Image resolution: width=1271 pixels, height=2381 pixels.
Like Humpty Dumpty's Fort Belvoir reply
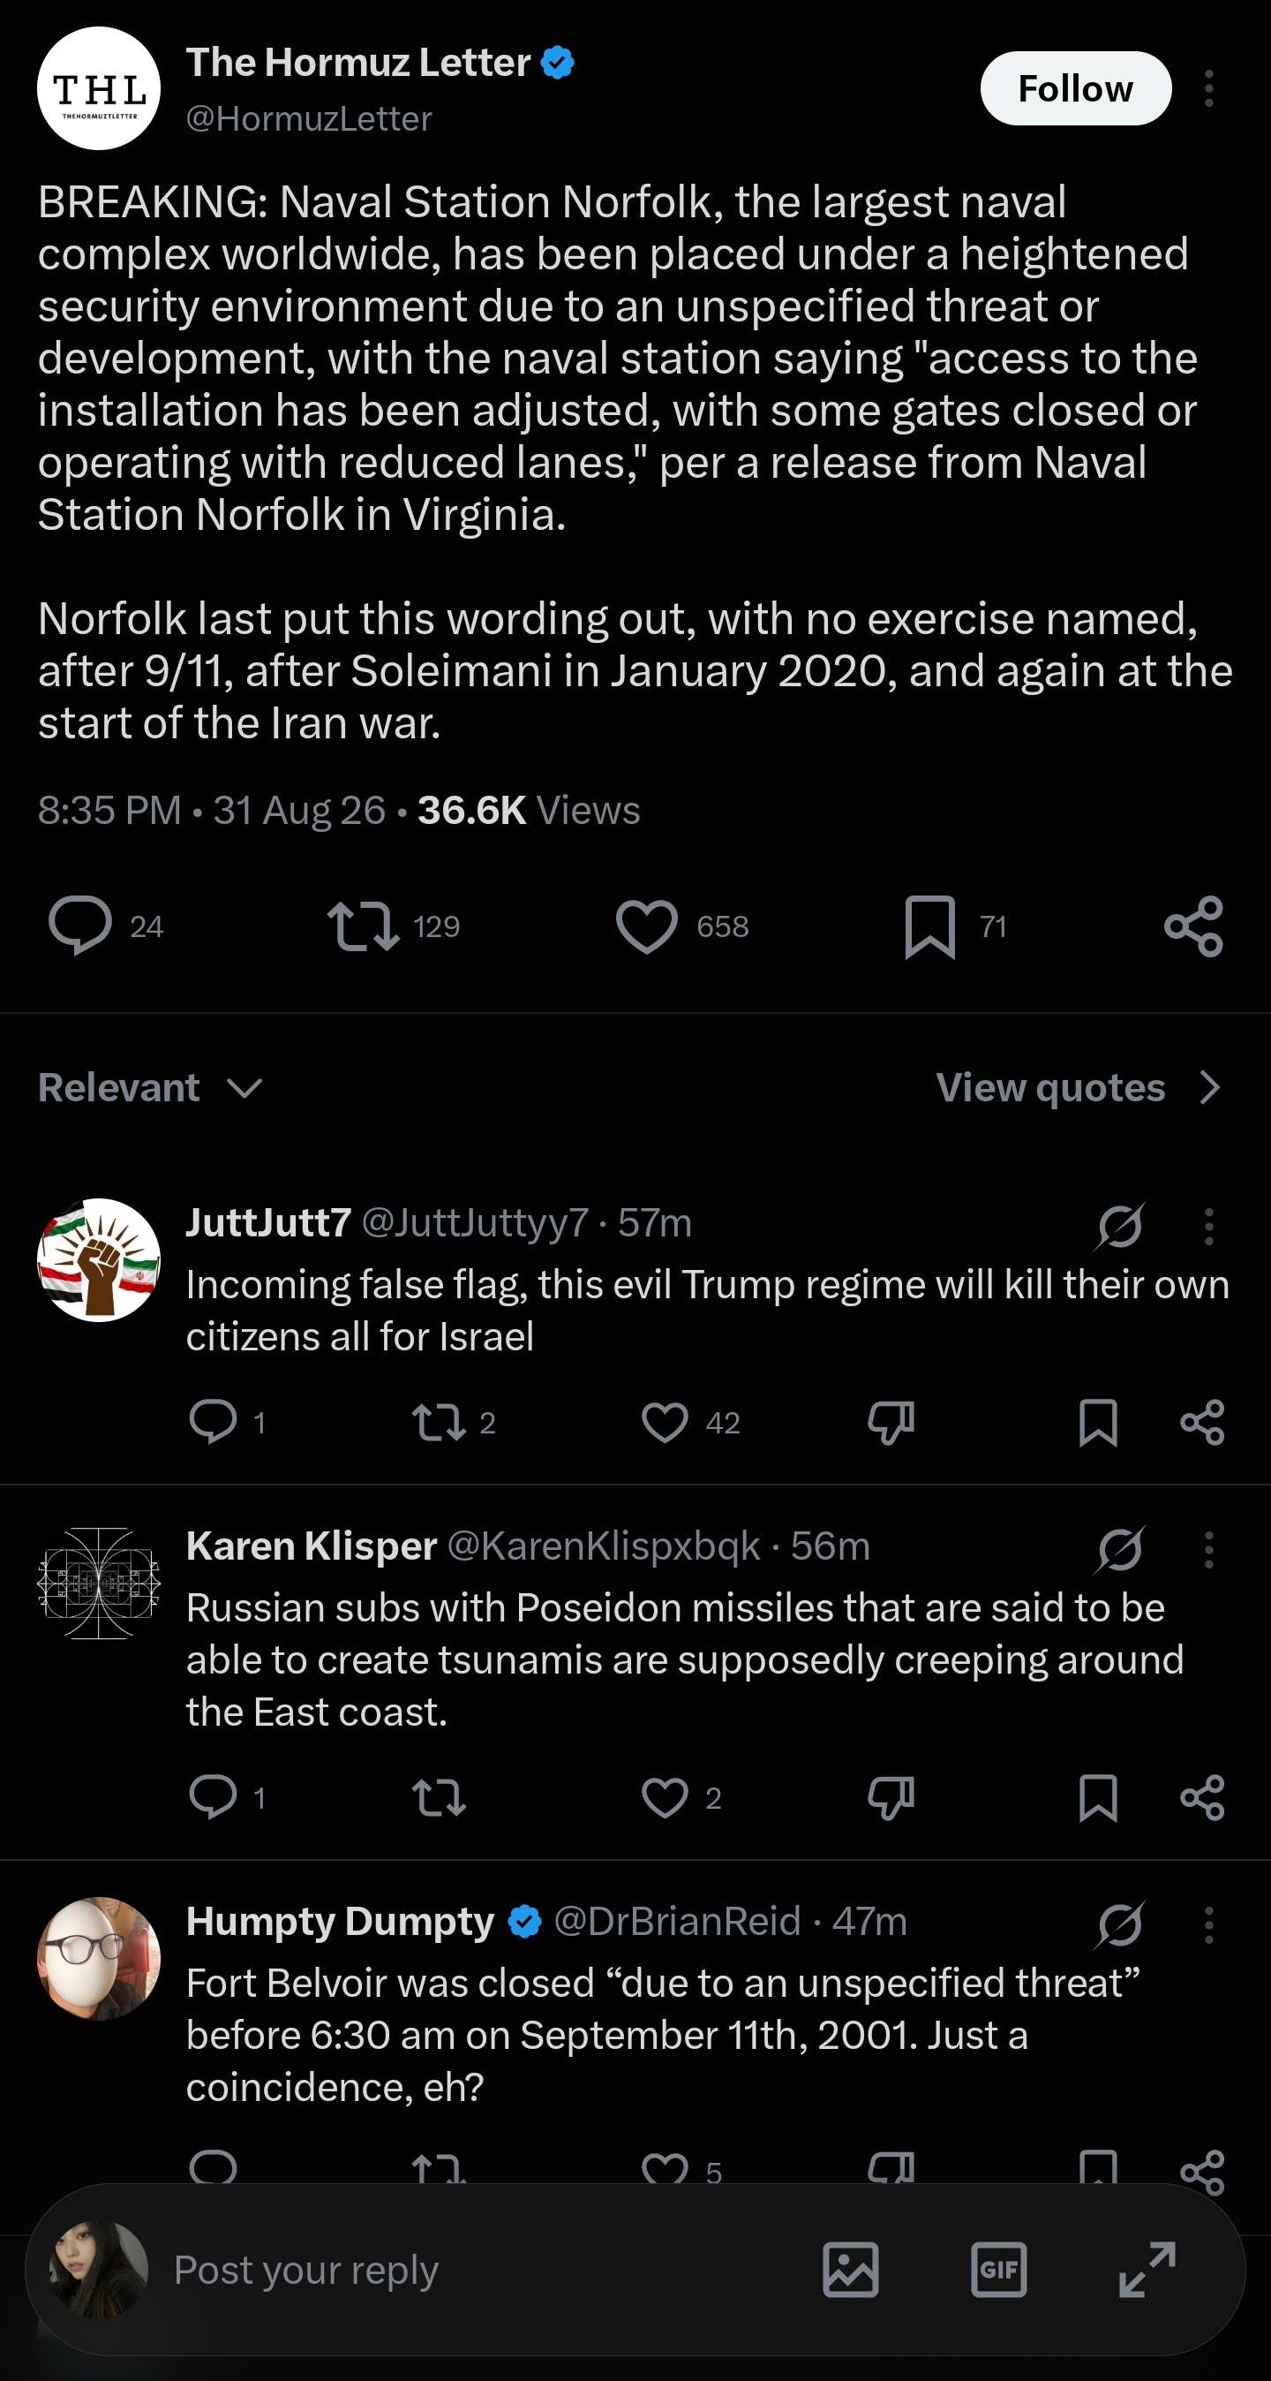[x=665, y=2167]
